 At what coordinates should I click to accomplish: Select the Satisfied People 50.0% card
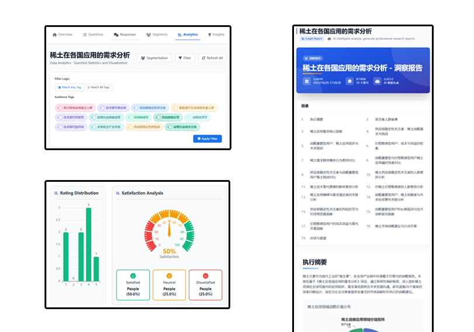133,285
